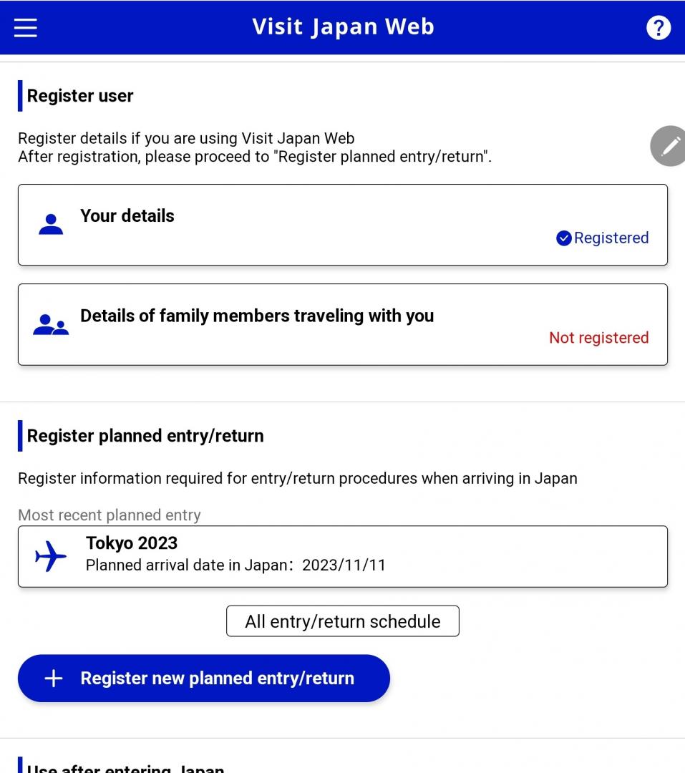Click the plus icon for new planned entry
This screenshot has width=685, height=773.
tap(53, 678)
